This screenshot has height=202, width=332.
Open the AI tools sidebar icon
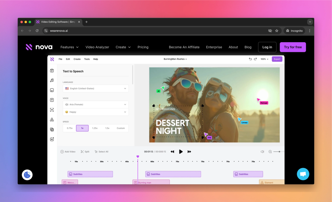coord(52,139)
